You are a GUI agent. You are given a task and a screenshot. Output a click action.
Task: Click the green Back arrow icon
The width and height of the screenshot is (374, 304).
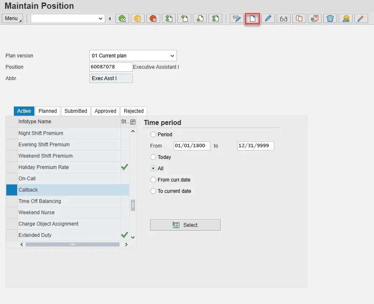coord(122,18)
